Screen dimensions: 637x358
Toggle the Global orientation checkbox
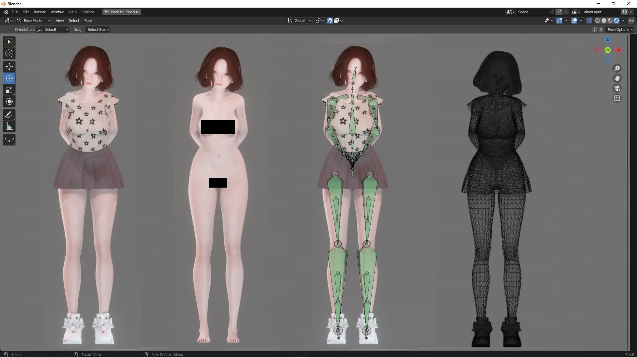tap(299, 21)
